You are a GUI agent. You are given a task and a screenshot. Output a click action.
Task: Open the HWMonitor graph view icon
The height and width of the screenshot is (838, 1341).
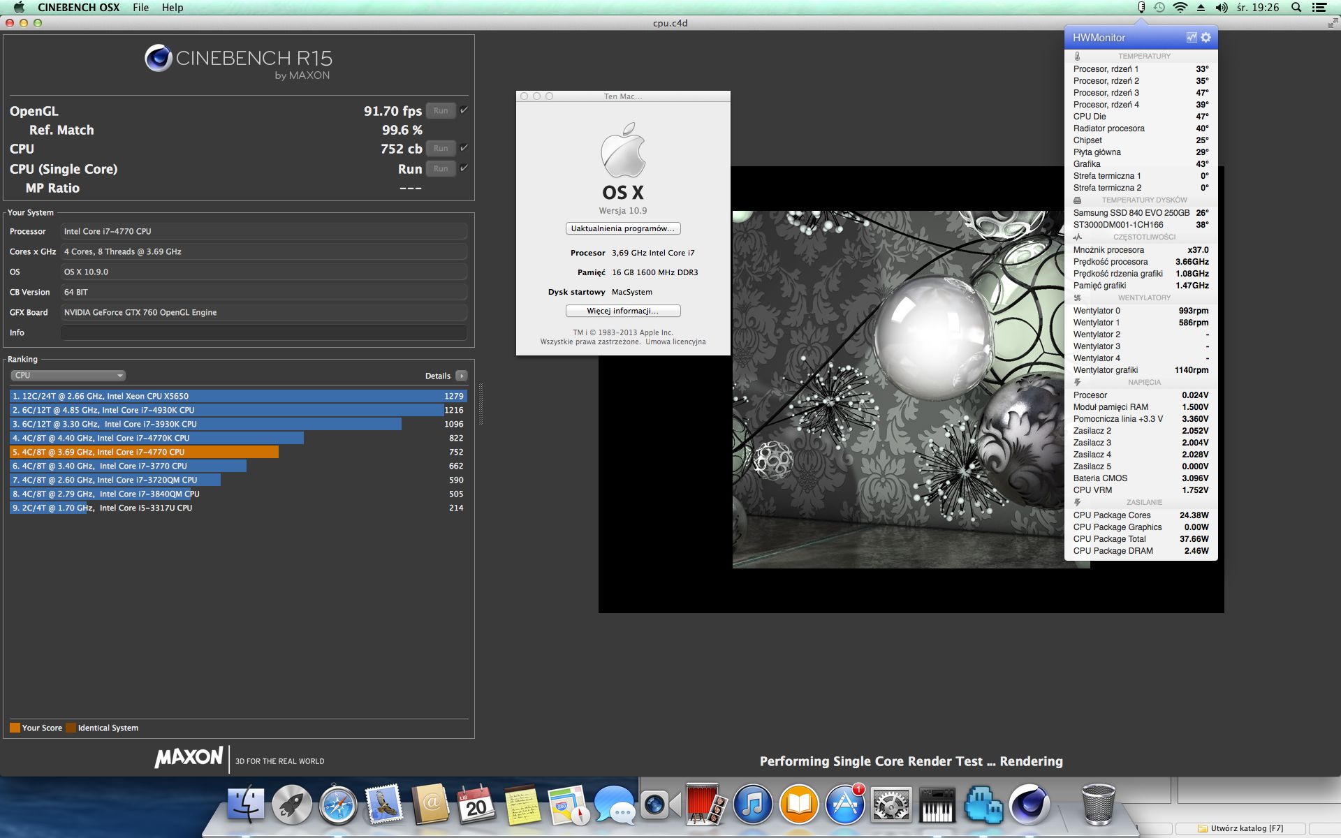point(1192,38)
